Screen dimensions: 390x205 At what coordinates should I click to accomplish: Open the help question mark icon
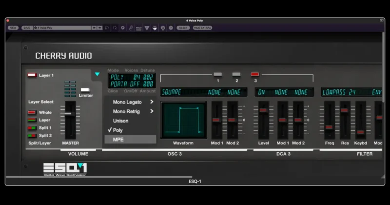[x=171, y=28]
